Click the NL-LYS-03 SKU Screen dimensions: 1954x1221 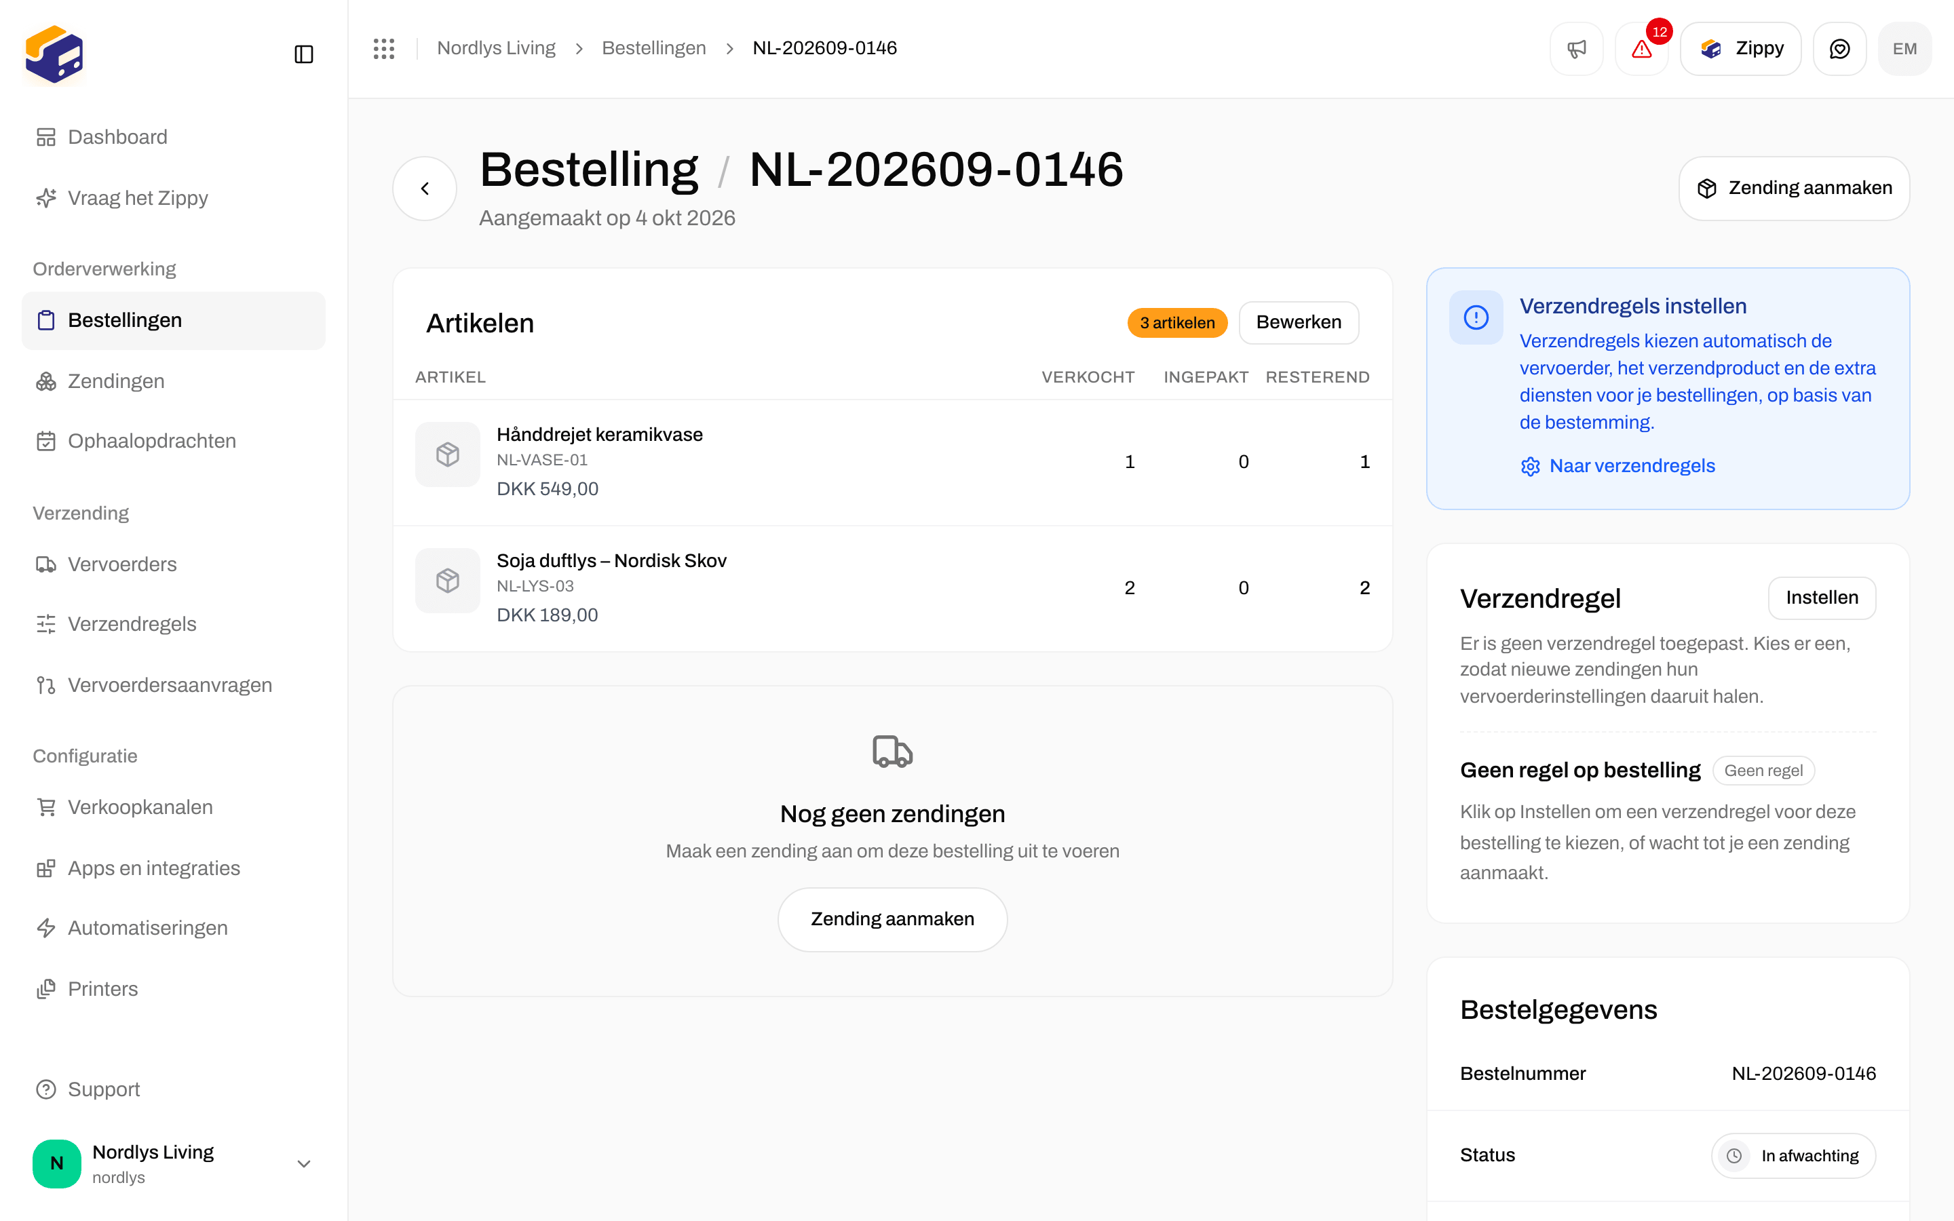point(535,586)
